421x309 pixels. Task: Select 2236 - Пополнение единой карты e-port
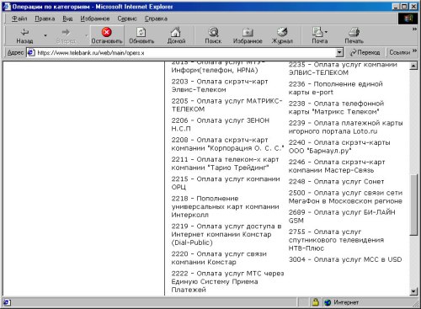pos(336,88)
